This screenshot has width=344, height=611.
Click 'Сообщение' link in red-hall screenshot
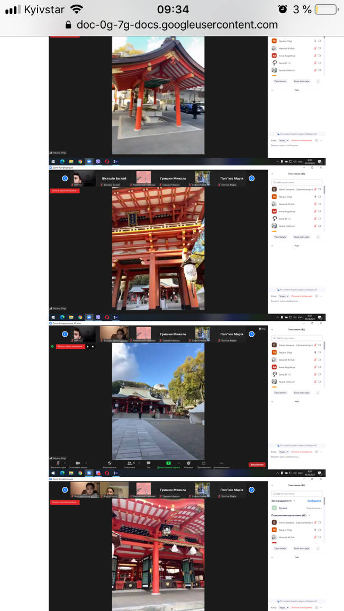314,501
